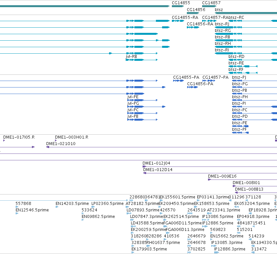Select the jvl-PB protein label
Image resolution: width=277 pixels, height=254 pixels.
tap(133, 116)
